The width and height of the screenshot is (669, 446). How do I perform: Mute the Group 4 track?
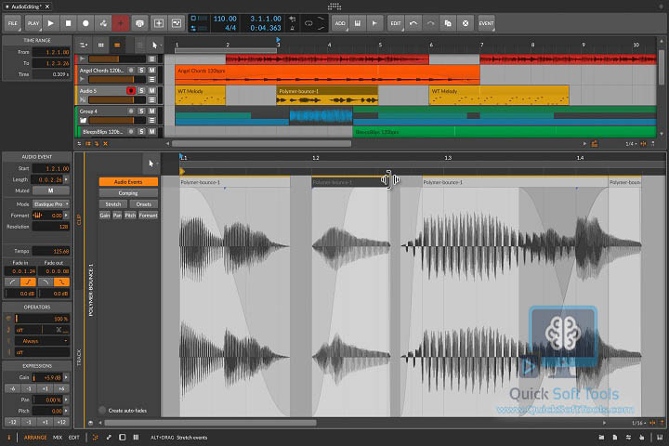coord(151,111)
